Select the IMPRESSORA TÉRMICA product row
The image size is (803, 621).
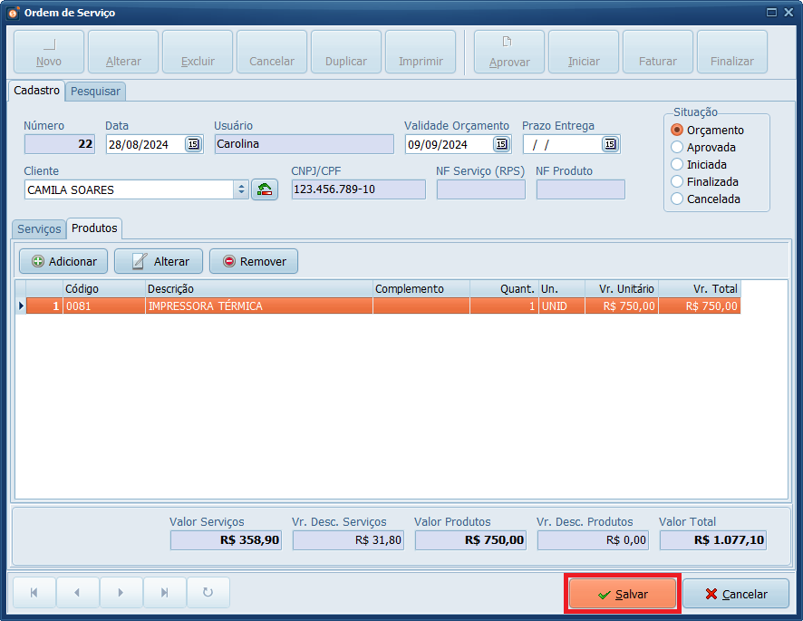pyautogui.click(x=258, y=306)
